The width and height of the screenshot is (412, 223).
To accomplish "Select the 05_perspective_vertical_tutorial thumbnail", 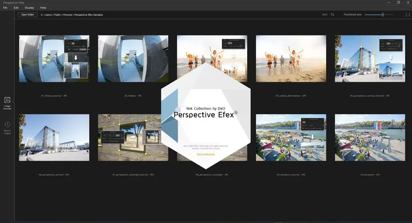I will [370, 59].
